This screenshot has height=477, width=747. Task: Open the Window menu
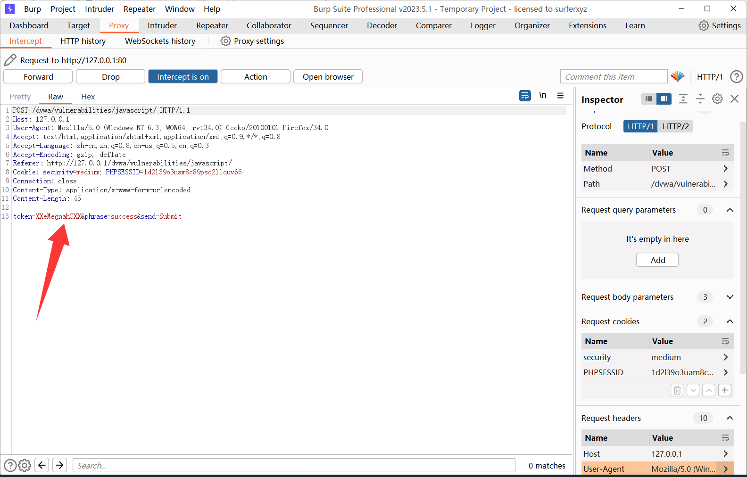180,9
